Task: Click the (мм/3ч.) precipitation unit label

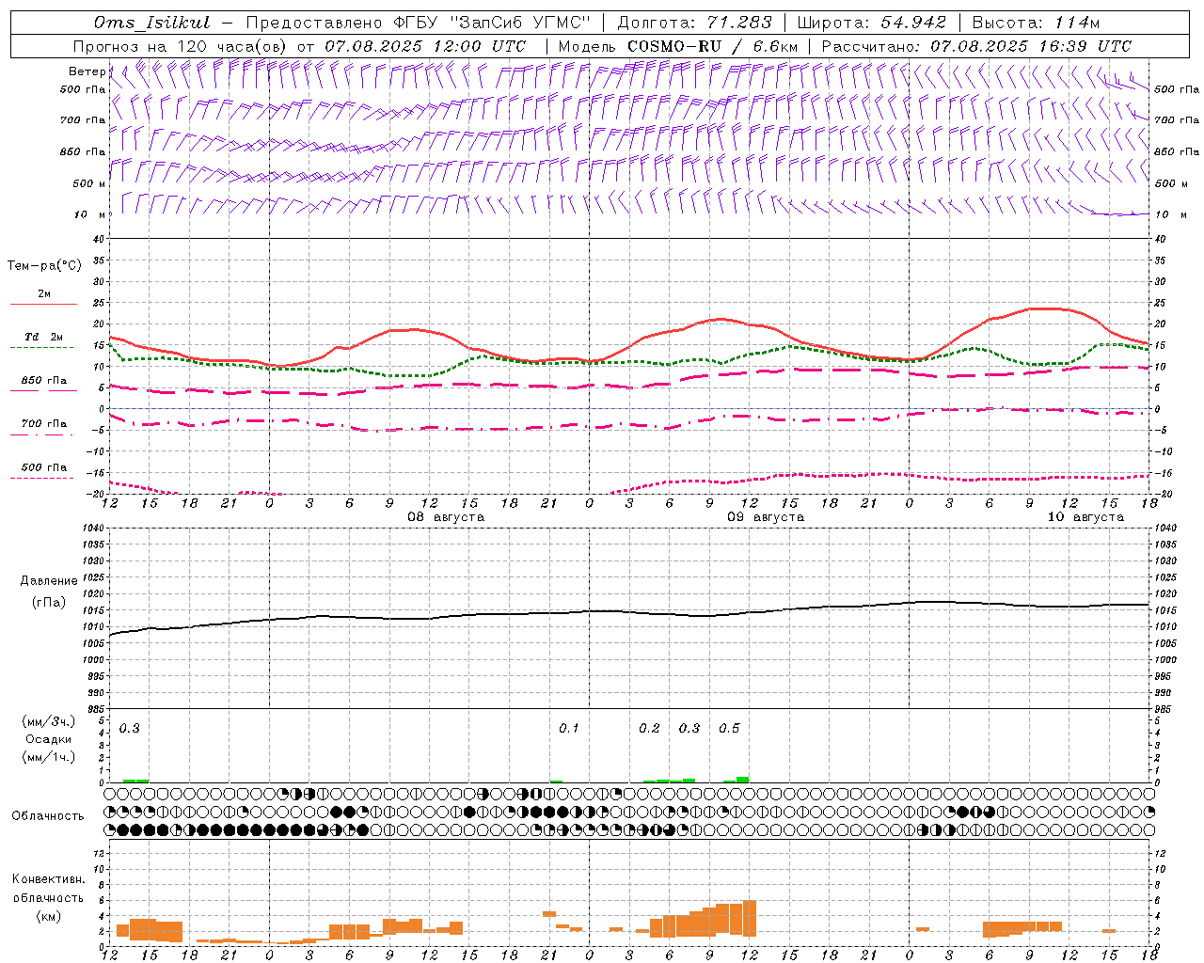Action: point(49,722)
